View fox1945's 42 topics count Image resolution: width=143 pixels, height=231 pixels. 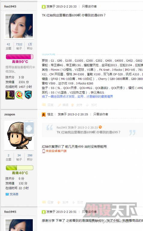click(8, 44)
